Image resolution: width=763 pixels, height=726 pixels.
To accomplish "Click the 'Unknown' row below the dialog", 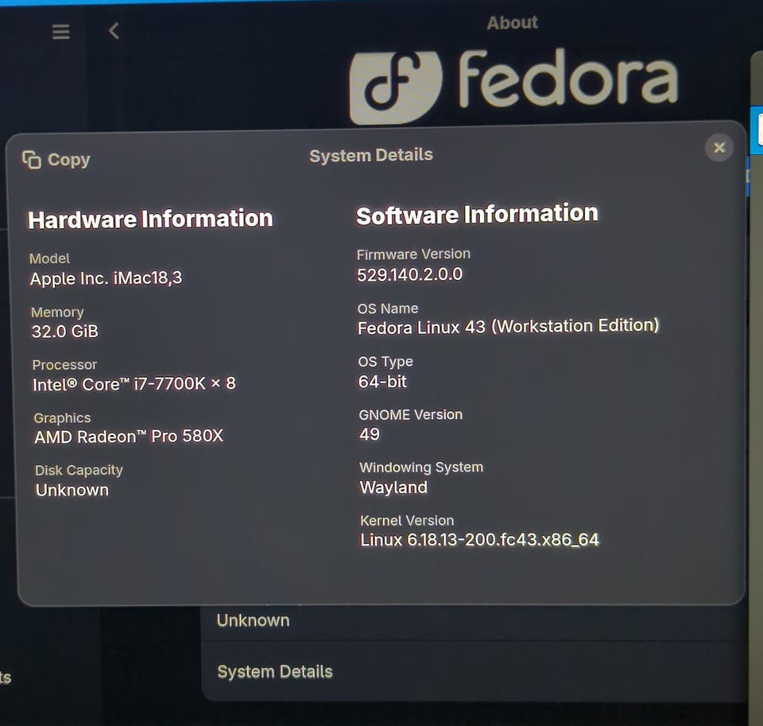I will click(474, 622).
